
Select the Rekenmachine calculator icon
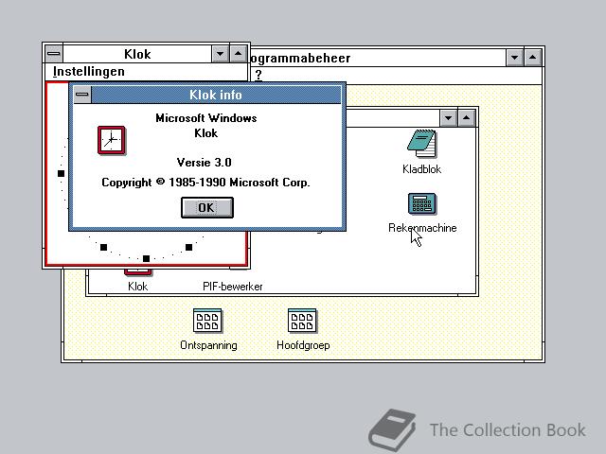coord(422,204)
